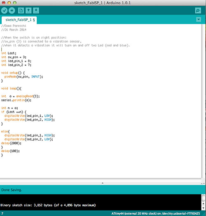
Task: Click the ATtiny44 board info in status bar
Action: coord(156,214)
